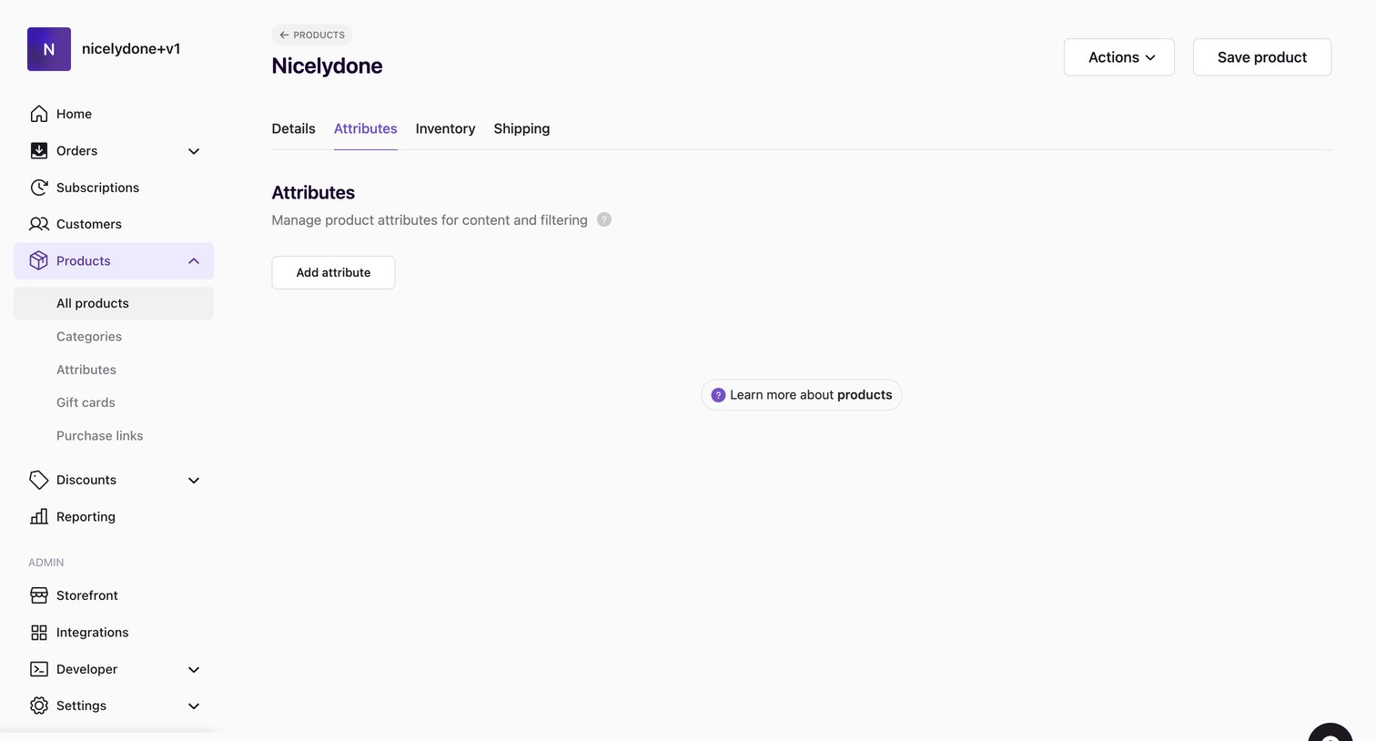Go to Categories in sidebar

pyautogui.click(x=89, y=336)
